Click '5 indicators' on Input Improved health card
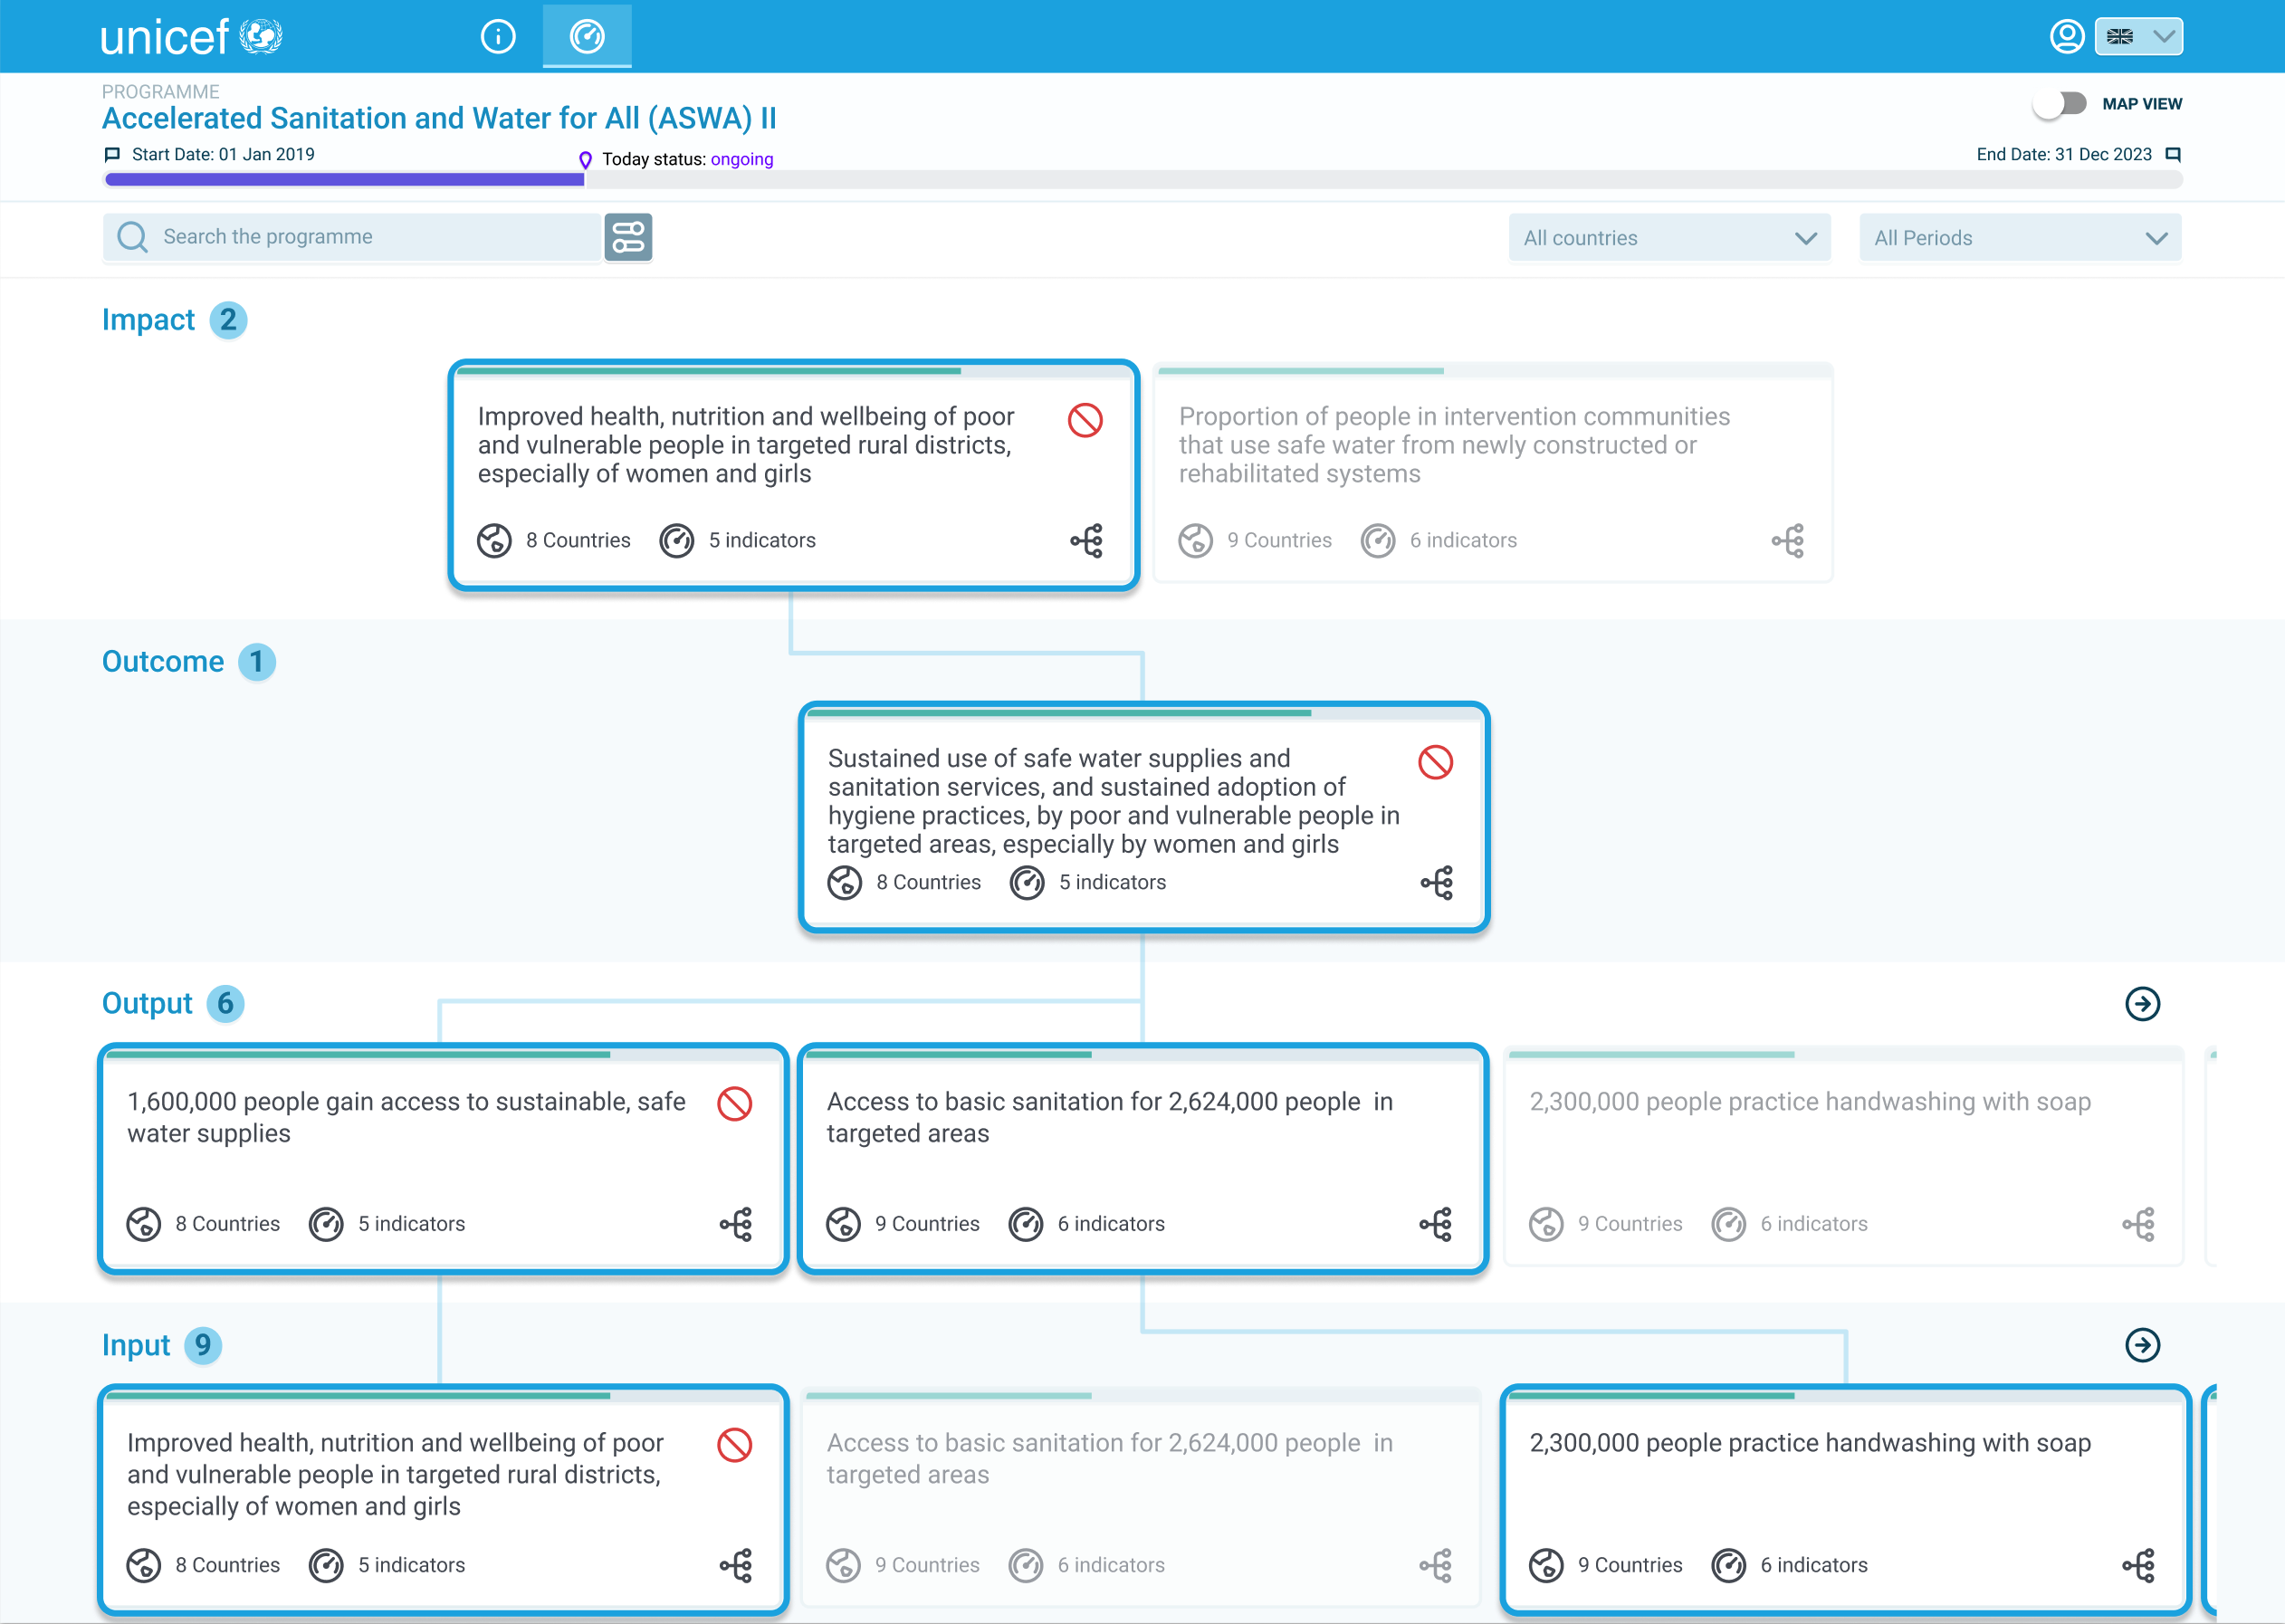Image resolution: width=2285 pixels, height=1624 pixels. tap(412, 1566)
